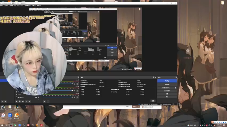Open the Windows Start menu

pos(2,125)
